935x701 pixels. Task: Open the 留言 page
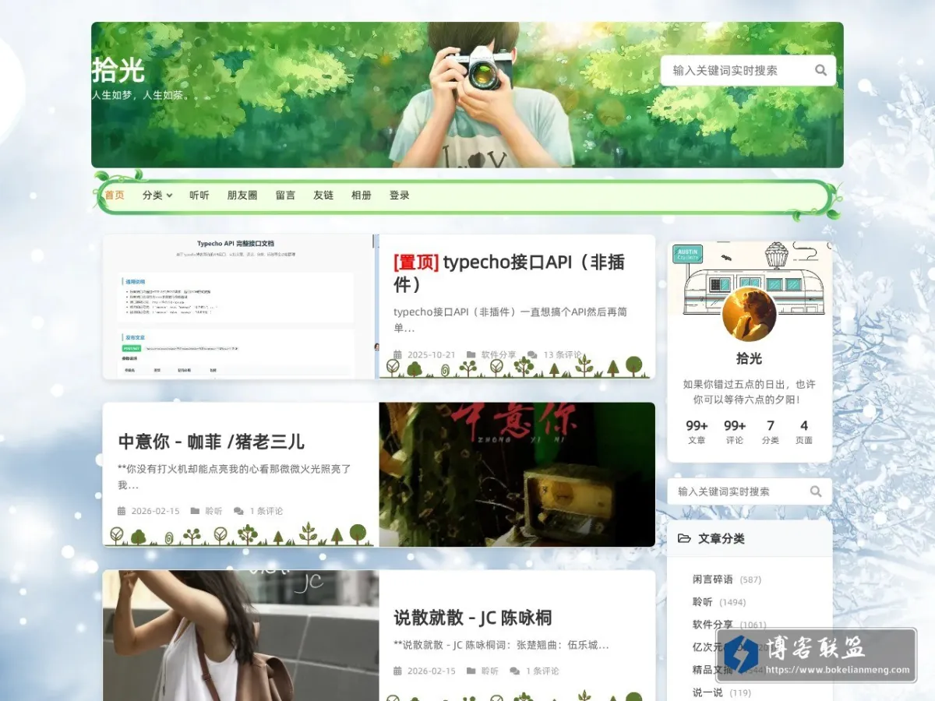pyautogui.click(x=285, y=196)
